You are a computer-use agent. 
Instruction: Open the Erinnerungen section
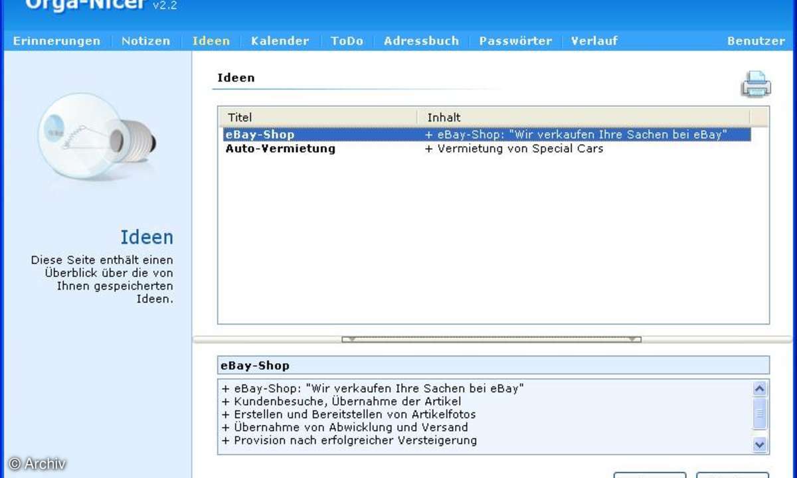pyautogui.click(x=56, y=40)
